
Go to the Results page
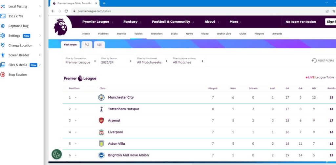(121, 34)
